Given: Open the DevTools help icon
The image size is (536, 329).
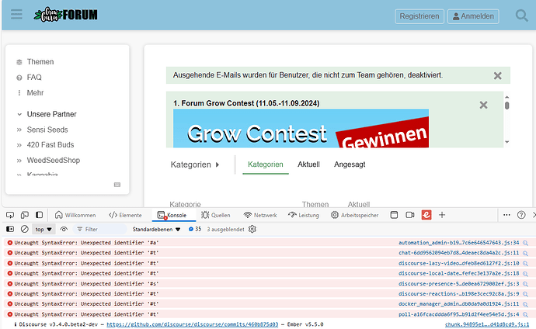Looking at the screenshot, I should click(521, 215).
